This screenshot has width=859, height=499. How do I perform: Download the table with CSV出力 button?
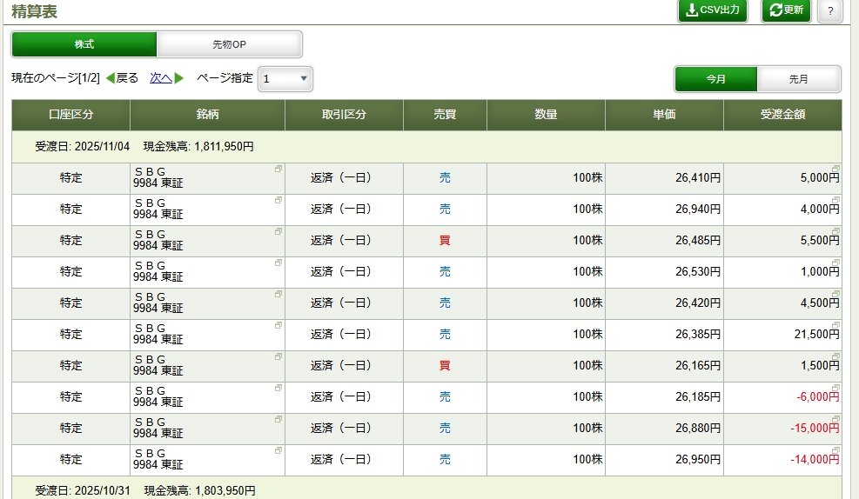pyautogui.click(x=712, y=10)
